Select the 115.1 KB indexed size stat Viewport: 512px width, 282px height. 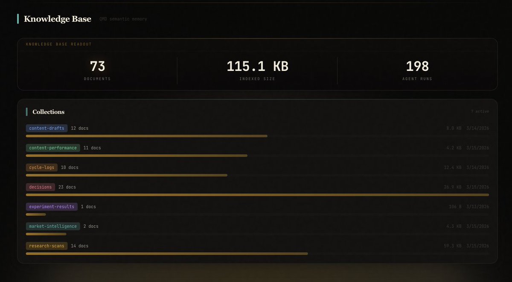pos(257,67)
